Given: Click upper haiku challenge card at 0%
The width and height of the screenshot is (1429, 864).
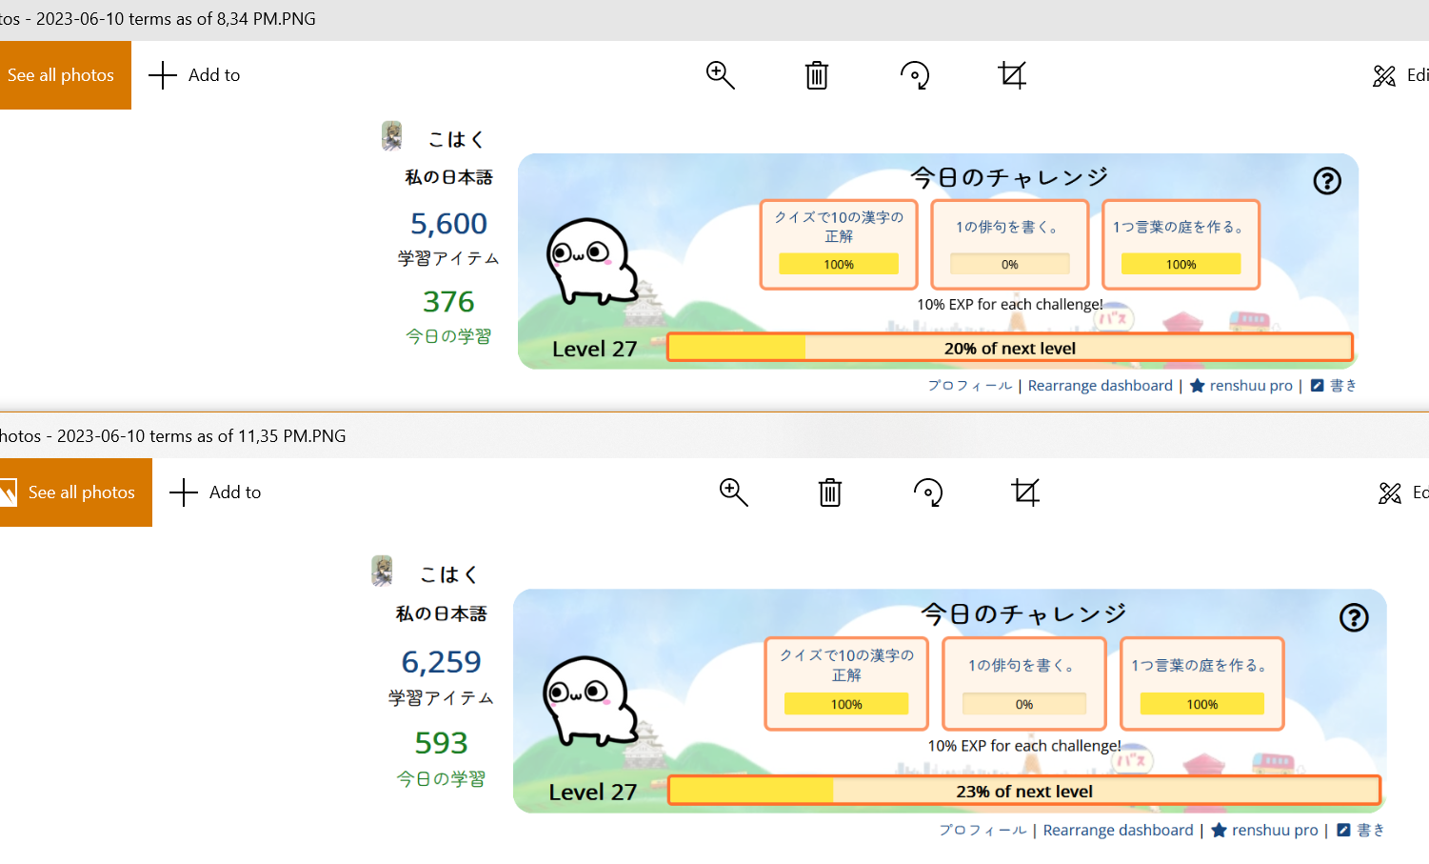Looking at the screenshot, I should coord(1009,244).
